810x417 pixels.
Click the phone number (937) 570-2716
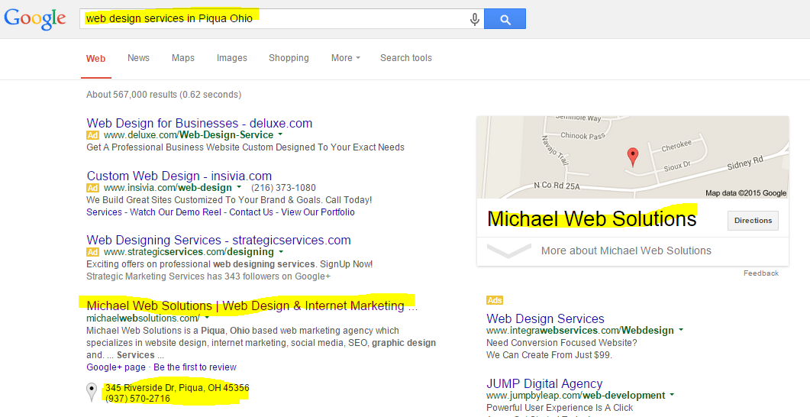pos(137,399)
